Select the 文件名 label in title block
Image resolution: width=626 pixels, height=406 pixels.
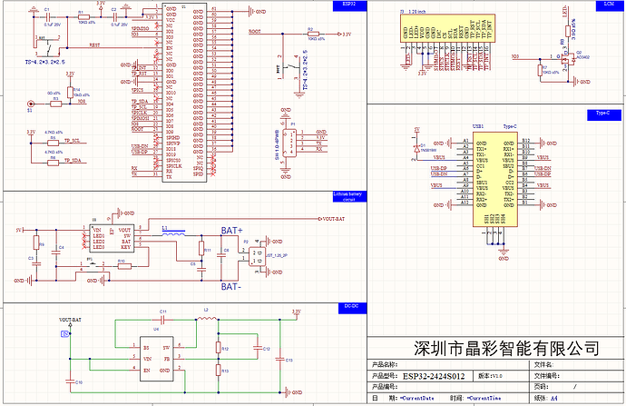click(x=543, y=364)
